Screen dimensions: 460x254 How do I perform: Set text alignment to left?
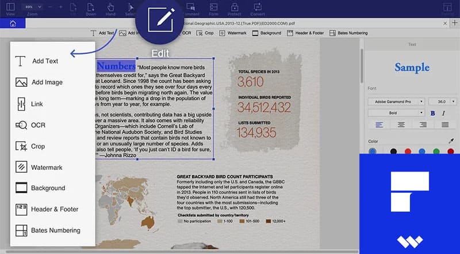point(379,124)
